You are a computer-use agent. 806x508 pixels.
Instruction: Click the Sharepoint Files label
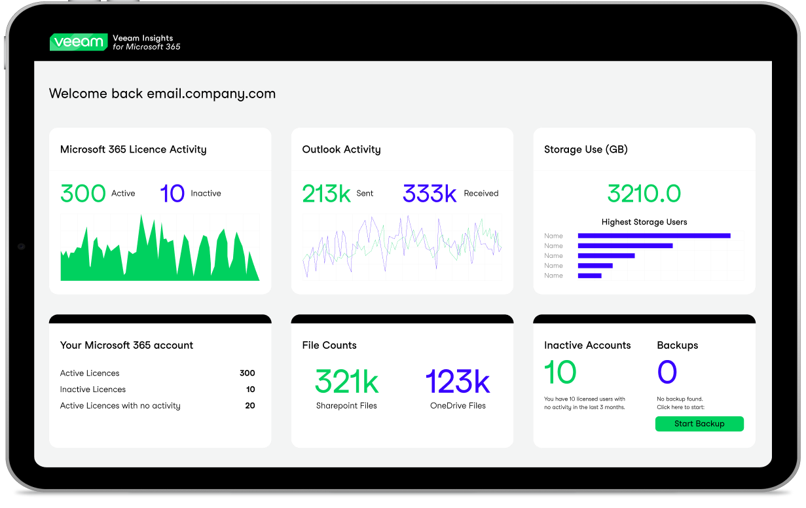pyautogui.click(x=347, y=406)
